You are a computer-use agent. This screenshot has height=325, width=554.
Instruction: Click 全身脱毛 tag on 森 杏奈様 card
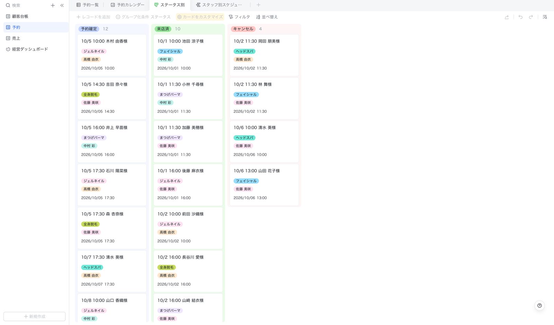tap(90, 224)
